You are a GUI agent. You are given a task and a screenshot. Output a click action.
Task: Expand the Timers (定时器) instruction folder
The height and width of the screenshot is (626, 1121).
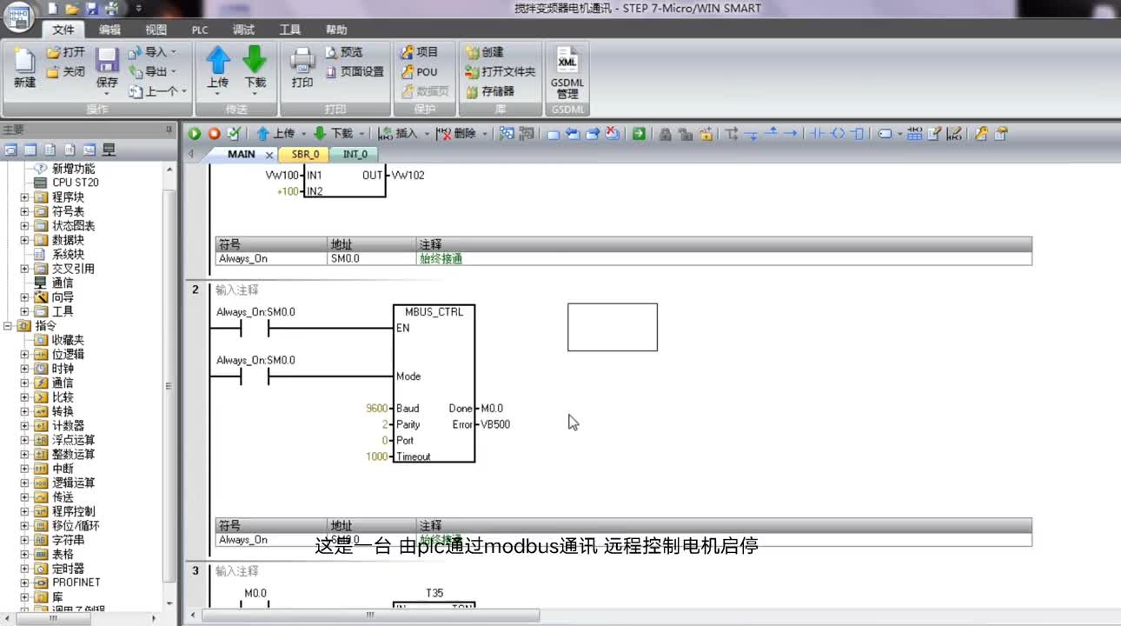24,569
